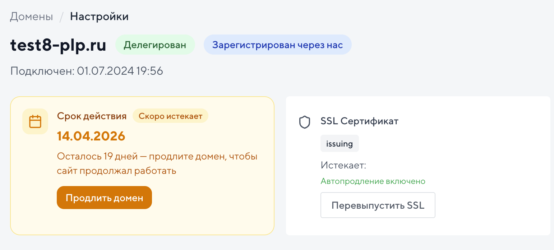This screenshot has height=250, width=554.
Task: Click the Скоро истекает warning badge
Action: (170, 116)
